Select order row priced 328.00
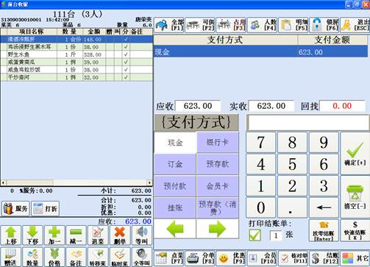 pyautogui.click(x=77, y=54)
